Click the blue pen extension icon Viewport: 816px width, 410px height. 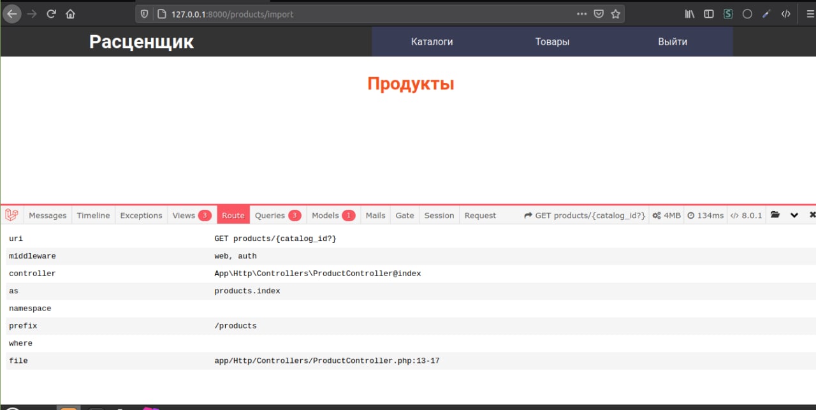click(767, 13)
